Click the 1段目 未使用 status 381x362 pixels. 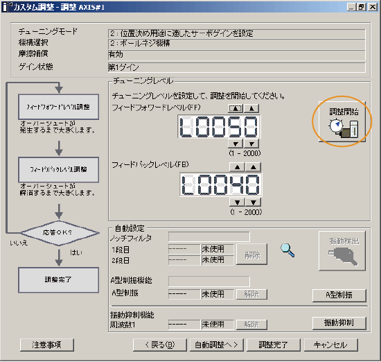click(218, 249)
